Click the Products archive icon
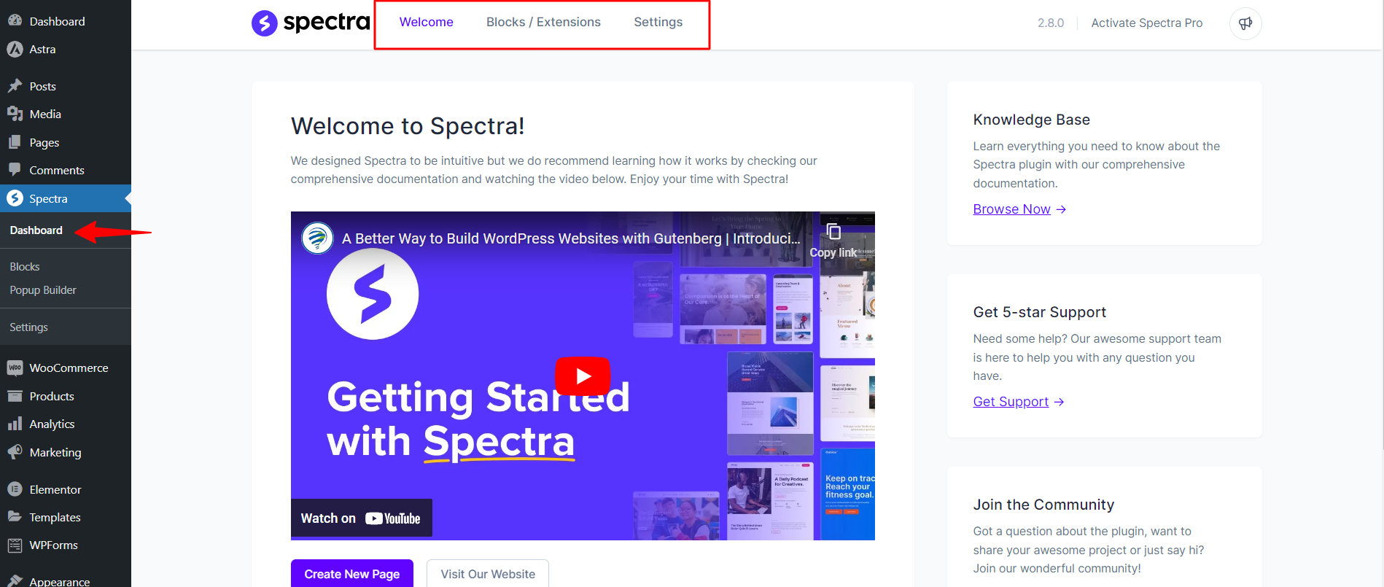 pos(15,396)
